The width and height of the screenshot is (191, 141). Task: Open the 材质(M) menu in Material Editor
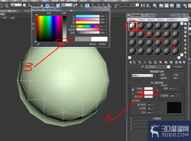pos(141,20)
